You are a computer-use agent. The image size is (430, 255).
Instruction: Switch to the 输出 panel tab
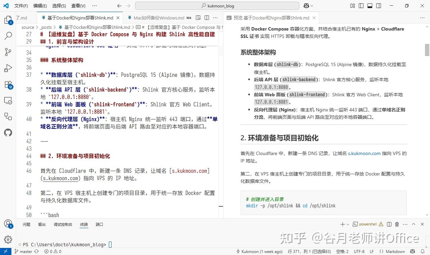click(42, 224)
